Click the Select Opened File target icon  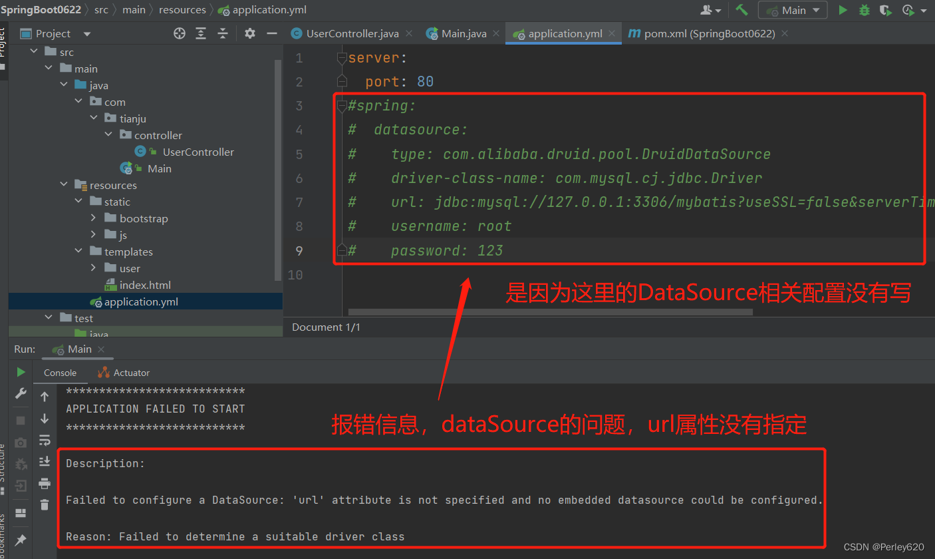(x=180, y=33)
